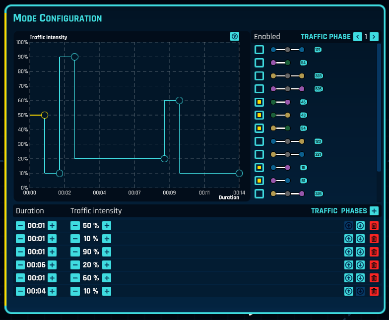Add a new traffic phase
Screen dimensions: 389x320
pyautogui.click(x=374, y=211)
